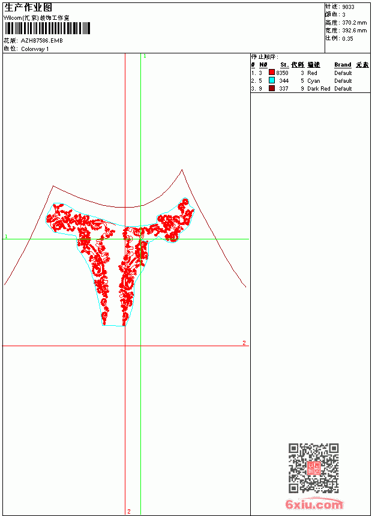The image size is (372, 516).
Task: Click the 370.2 mm height value
Action: [355, 23]
